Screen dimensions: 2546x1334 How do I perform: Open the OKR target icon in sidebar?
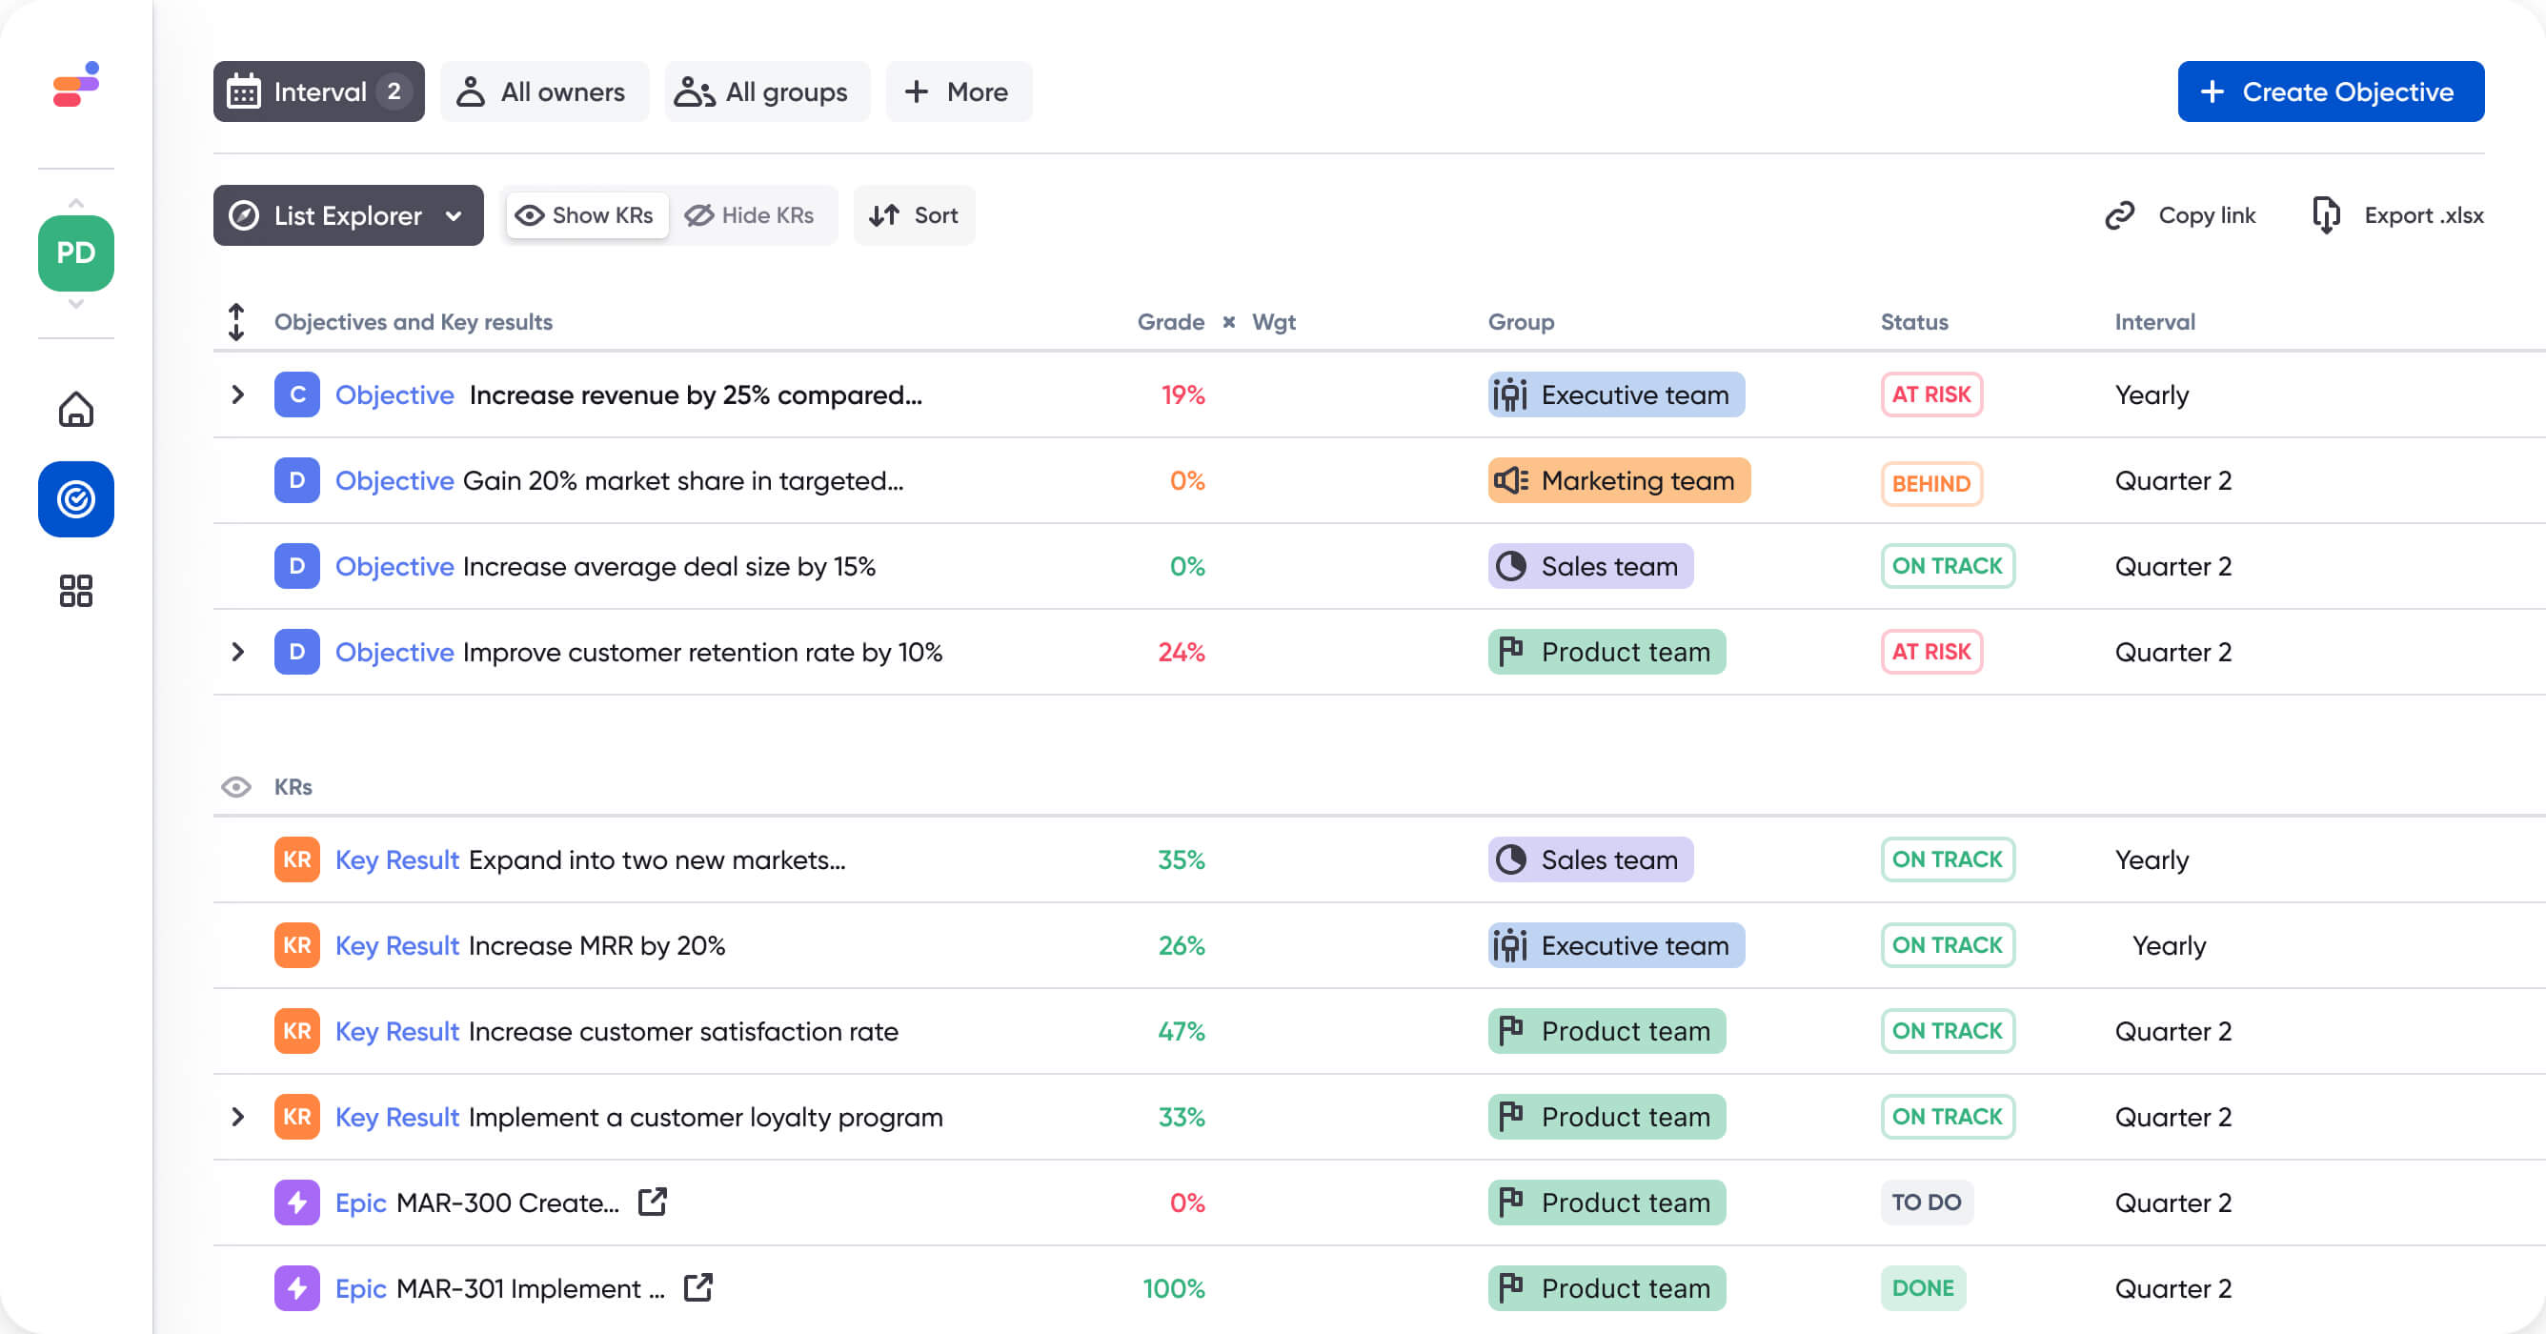point(76,499)
